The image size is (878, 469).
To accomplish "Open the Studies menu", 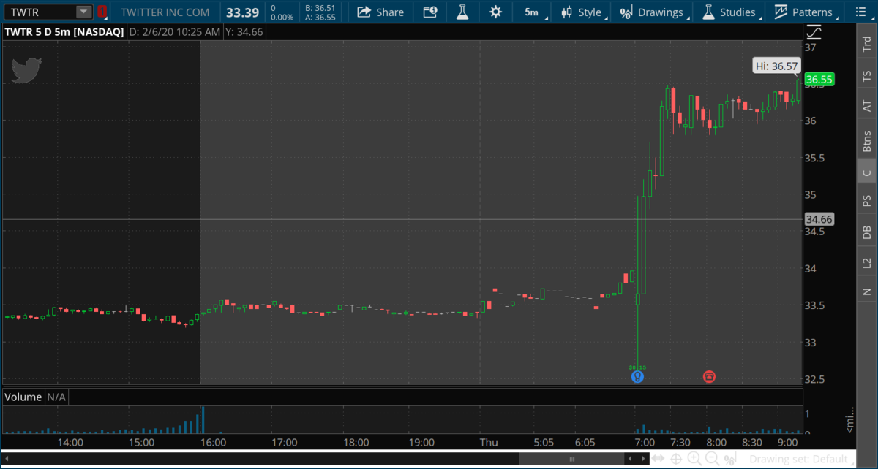I will point(729,12).
